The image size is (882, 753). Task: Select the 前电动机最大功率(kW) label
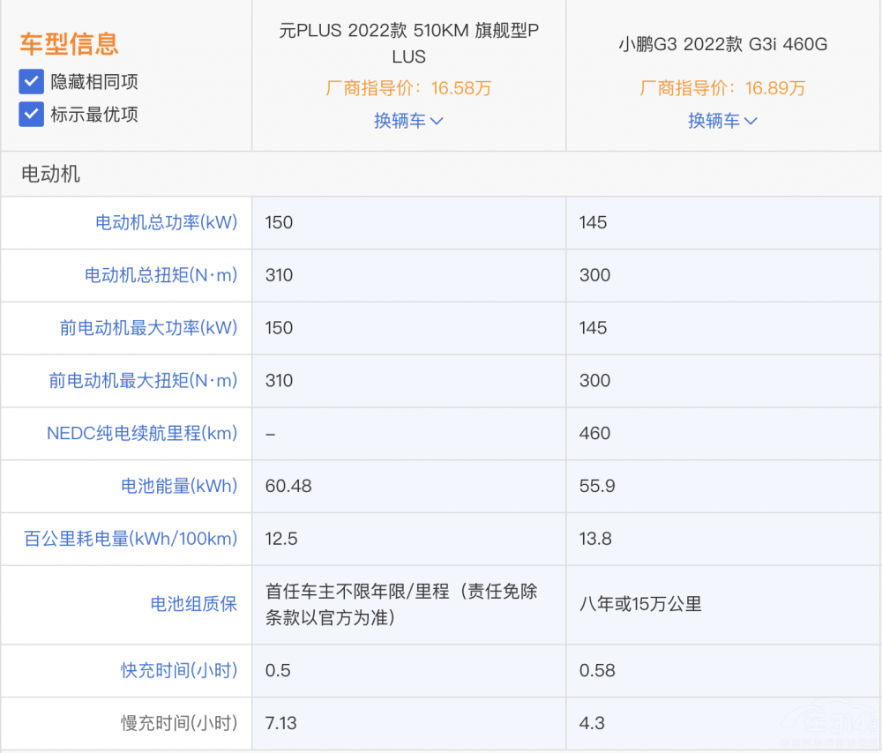[x=148, y=328]
